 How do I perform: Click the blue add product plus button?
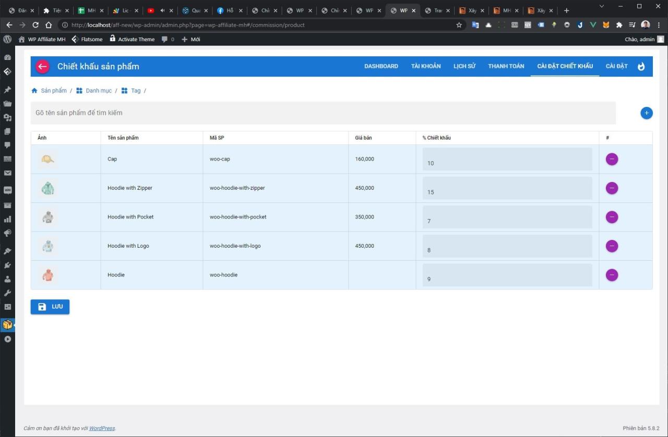646,113
